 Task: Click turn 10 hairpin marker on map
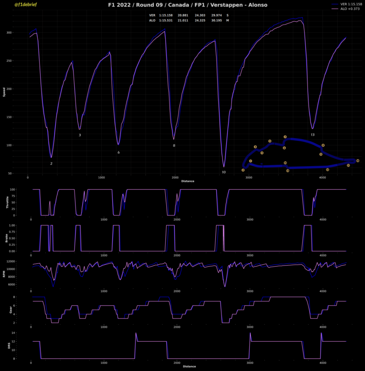click(358, 161)
